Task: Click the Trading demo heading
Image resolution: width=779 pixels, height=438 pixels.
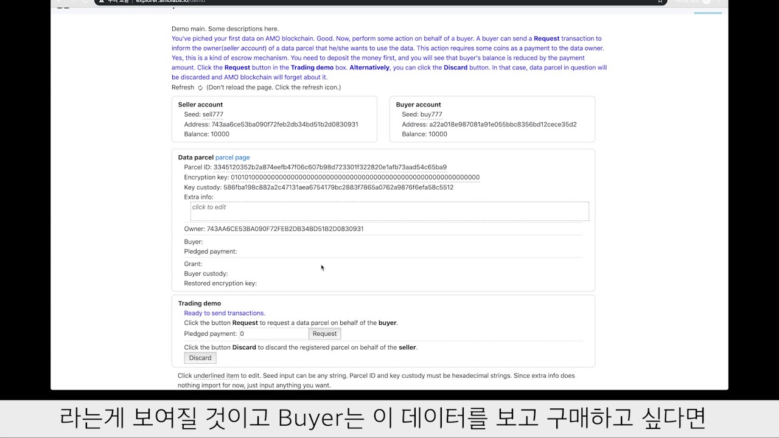Action: pos(200,304)
